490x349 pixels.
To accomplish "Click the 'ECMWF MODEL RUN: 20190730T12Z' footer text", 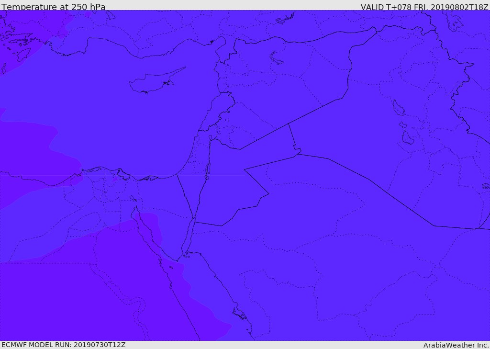I will pos(64,345).
